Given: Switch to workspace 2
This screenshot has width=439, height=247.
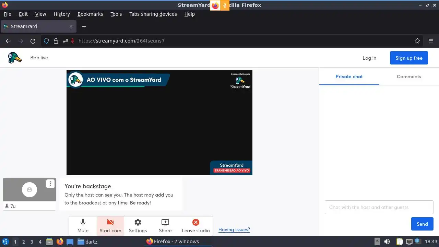Looking at the screenshot, I should [23, 242].
